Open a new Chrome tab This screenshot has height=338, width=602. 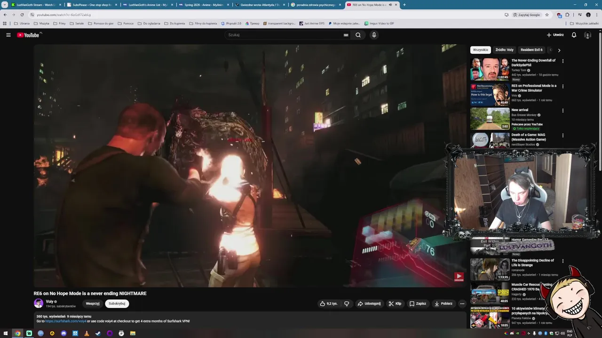tap(404, 5)
